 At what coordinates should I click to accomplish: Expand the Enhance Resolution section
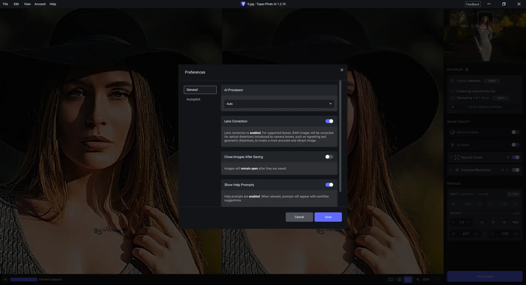(x=451, y=170)
